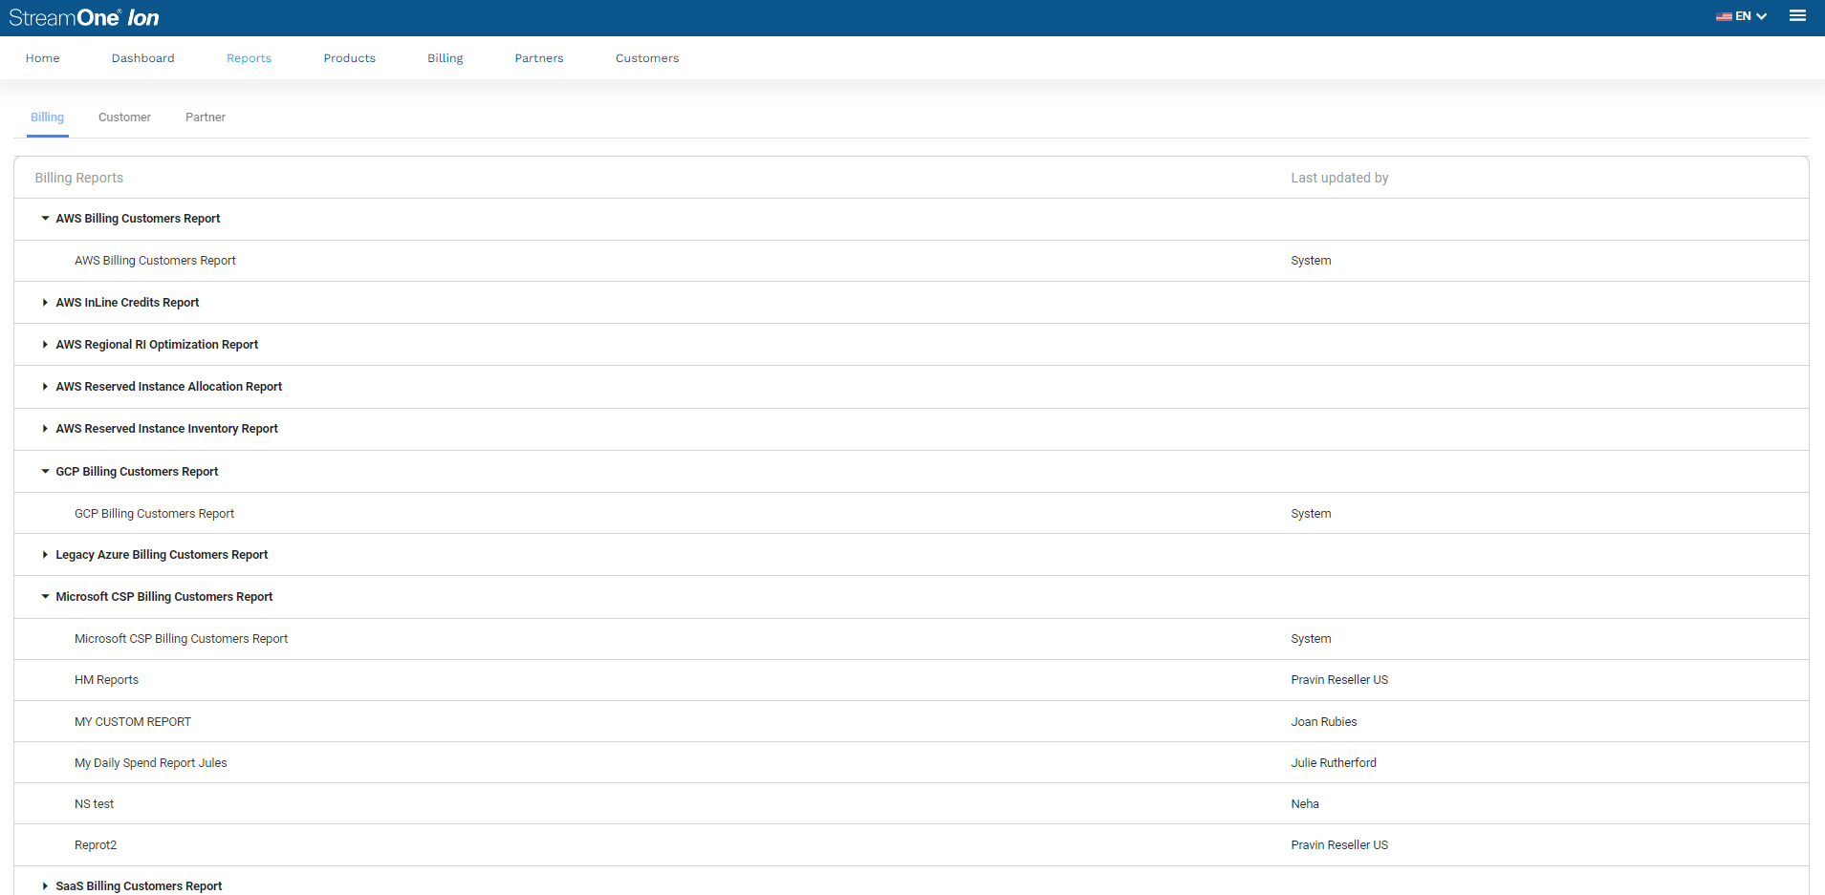Expand AWS InLine Credits Report

coord(45,303)
